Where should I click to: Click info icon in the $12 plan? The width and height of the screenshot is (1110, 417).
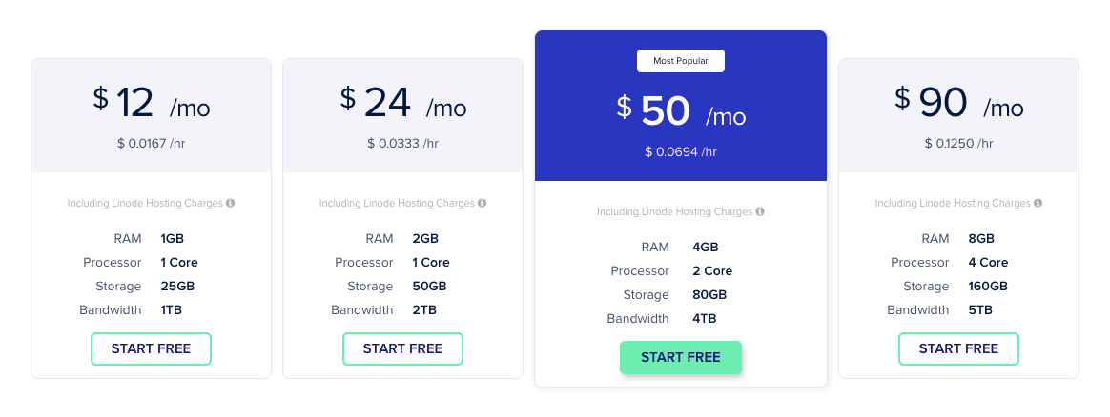pyautogui.click(x=231, y=203)
